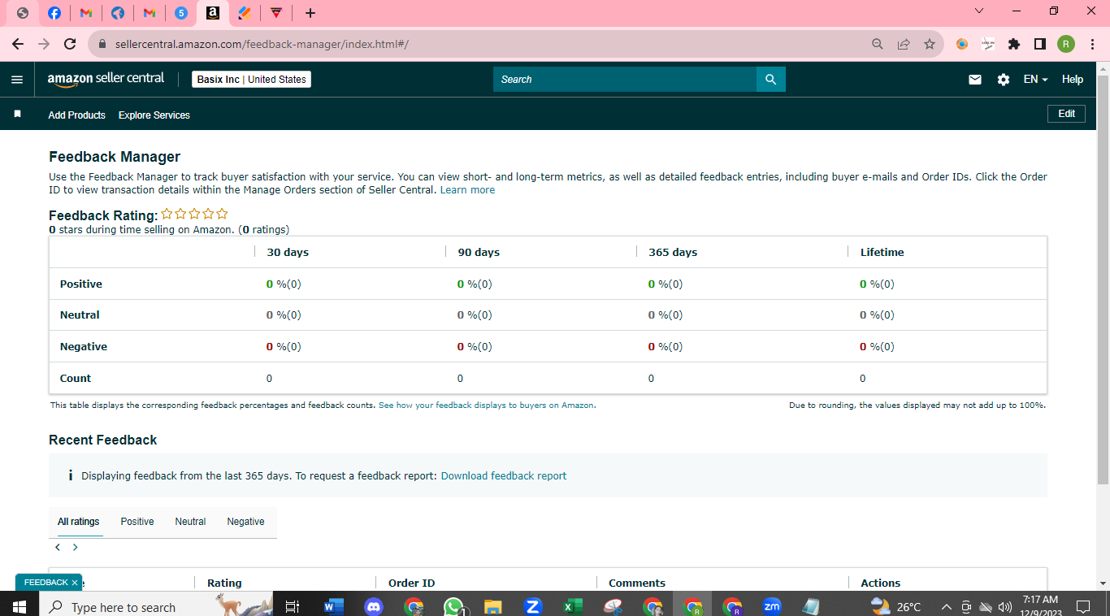Open the Extensions puzzle piece menu
Image resolution: width=1110 pixels, height=616 pixels.
(x=1014, y=44)
